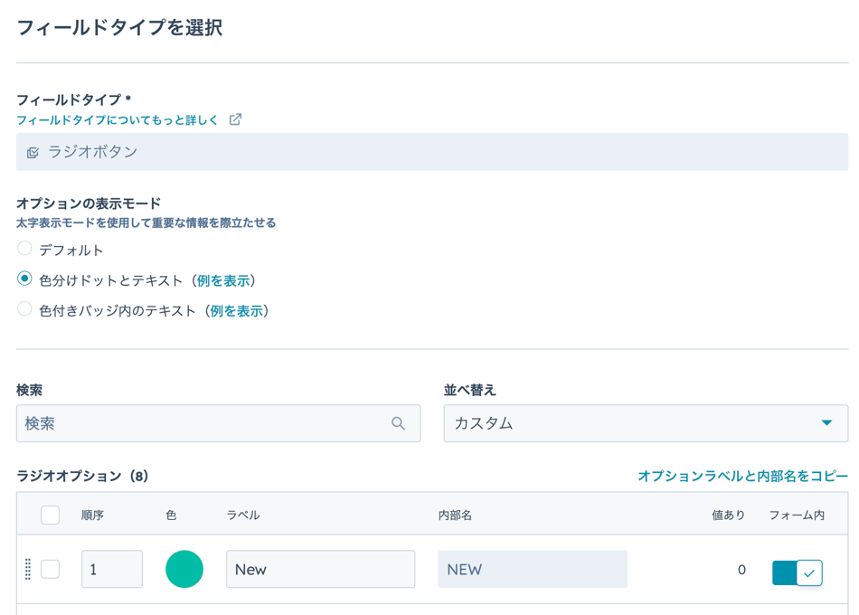Click the magnifier icon in the search box

tap(398, 423)
